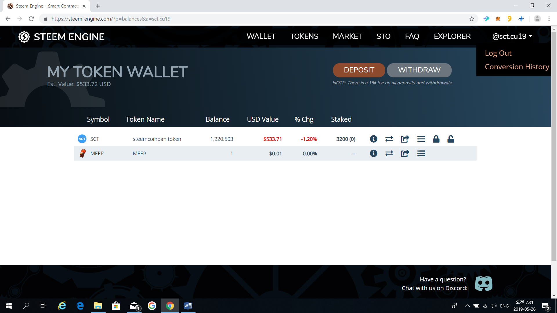Open MetaMask fox extension
This screenshot has width=557, height=313.
point(498,19)
